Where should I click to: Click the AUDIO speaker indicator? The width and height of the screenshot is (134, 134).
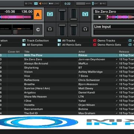click(43, 4)
